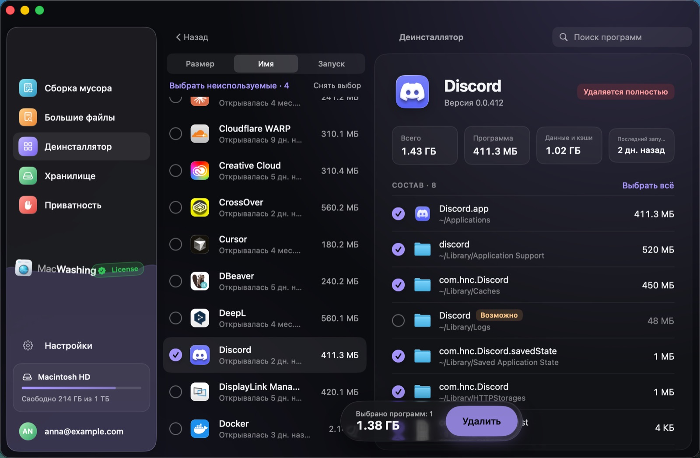700x458 pixels.
Task: Click discord Application Support folder row
Action: click(x=533, y=249)
